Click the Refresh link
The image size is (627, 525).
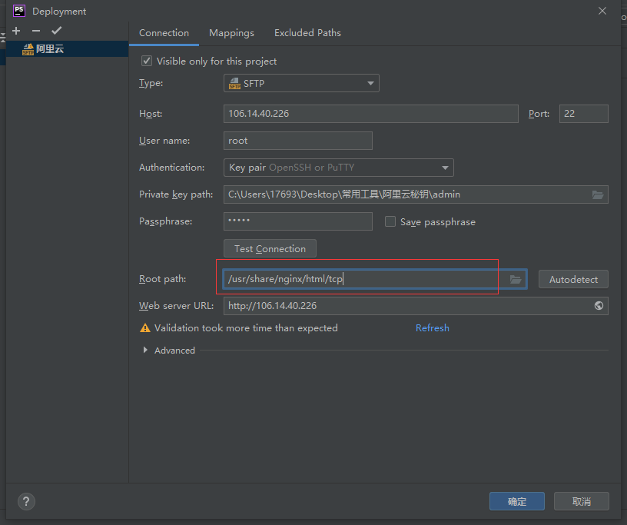[x=433, y=328]
